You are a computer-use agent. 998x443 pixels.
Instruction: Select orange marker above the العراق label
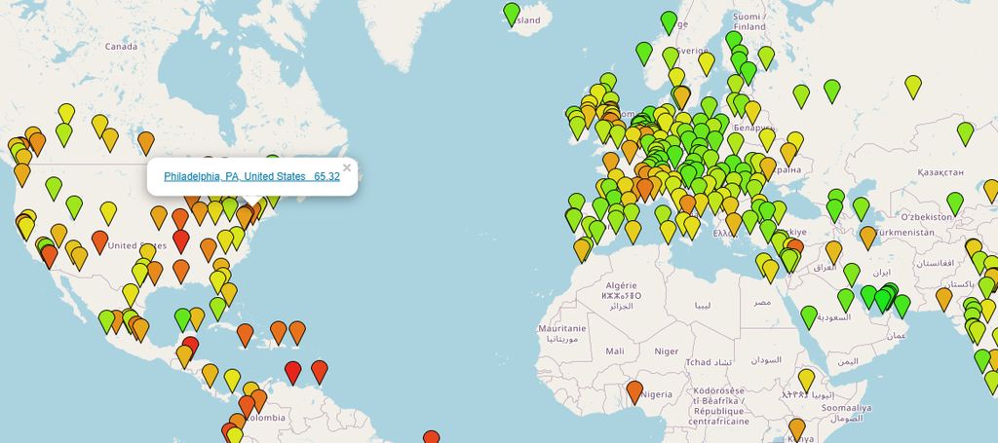tap(834, 252)
